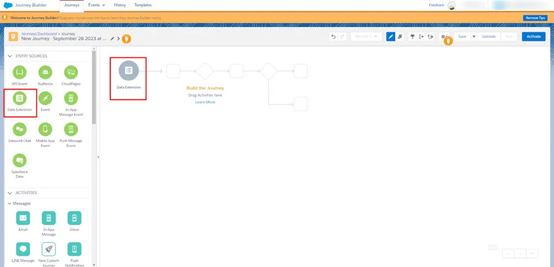Click the sidebar scroll down arrow
This screenshot has width=554, height=267.
point(94,264)
